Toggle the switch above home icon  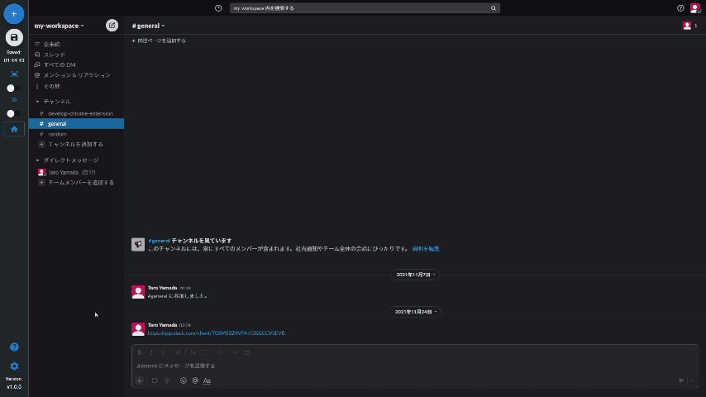pos(13,113)
